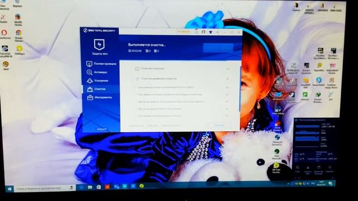This screenshot has height=201, width=358.
Task: Click the taskbar search box
Action: [x=45, y=188]
